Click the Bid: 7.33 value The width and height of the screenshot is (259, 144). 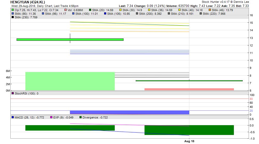(x=243, y=6)
